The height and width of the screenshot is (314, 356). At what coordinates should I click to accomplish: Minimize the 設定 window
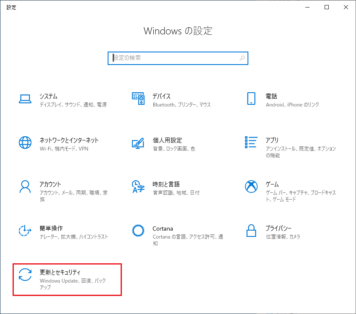point(307,7)
